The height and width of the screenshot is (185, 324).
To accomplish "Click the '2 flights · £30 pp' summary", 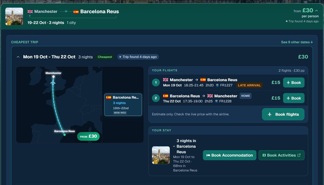I will click(x=292, y=70).
